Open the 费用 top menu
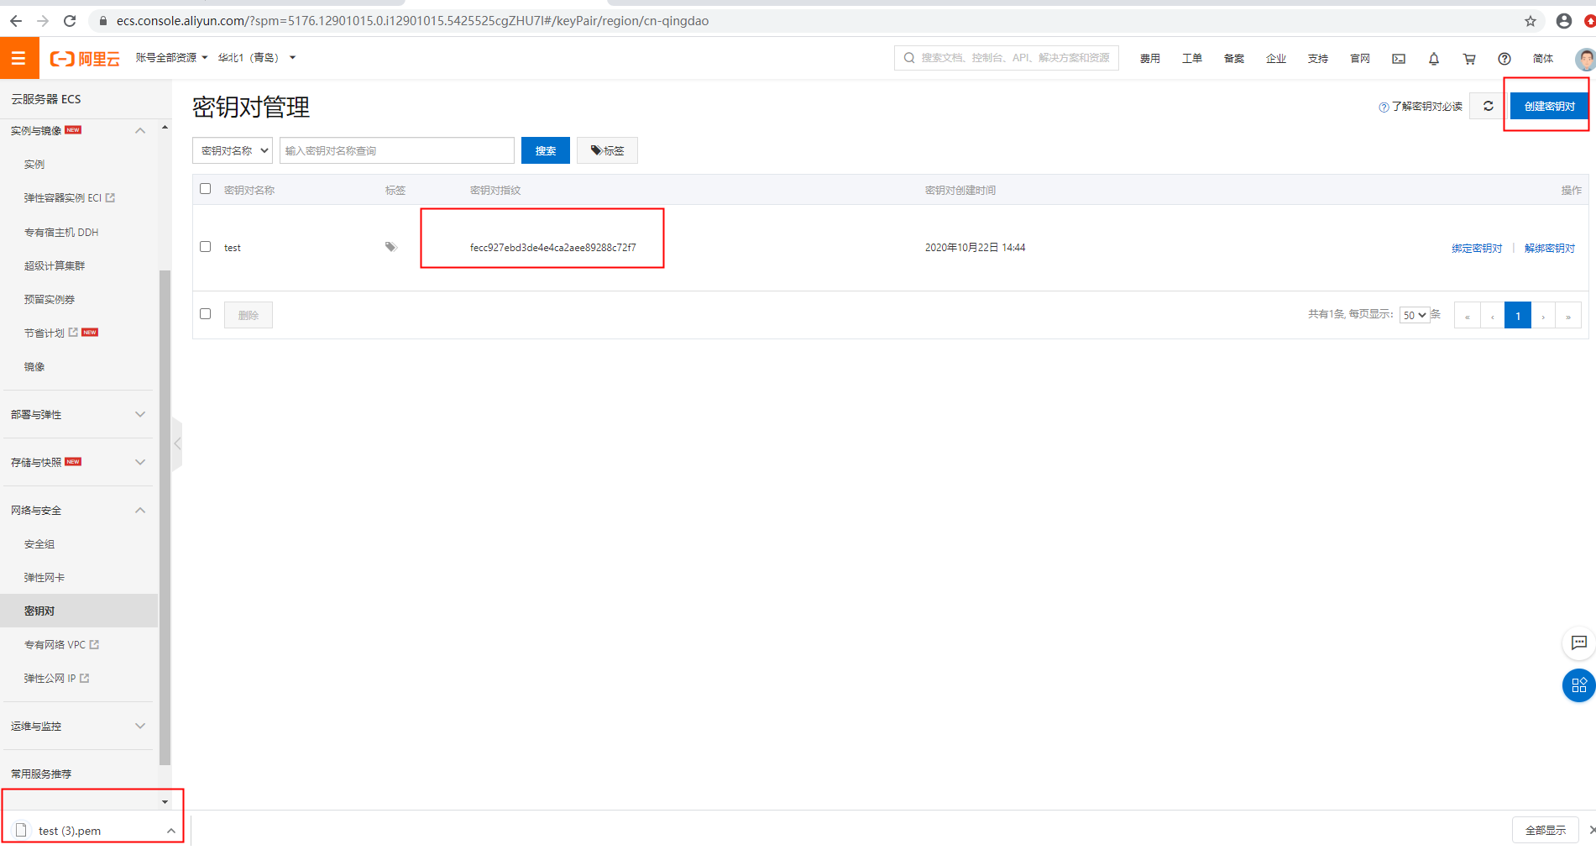 point(1150,58)
